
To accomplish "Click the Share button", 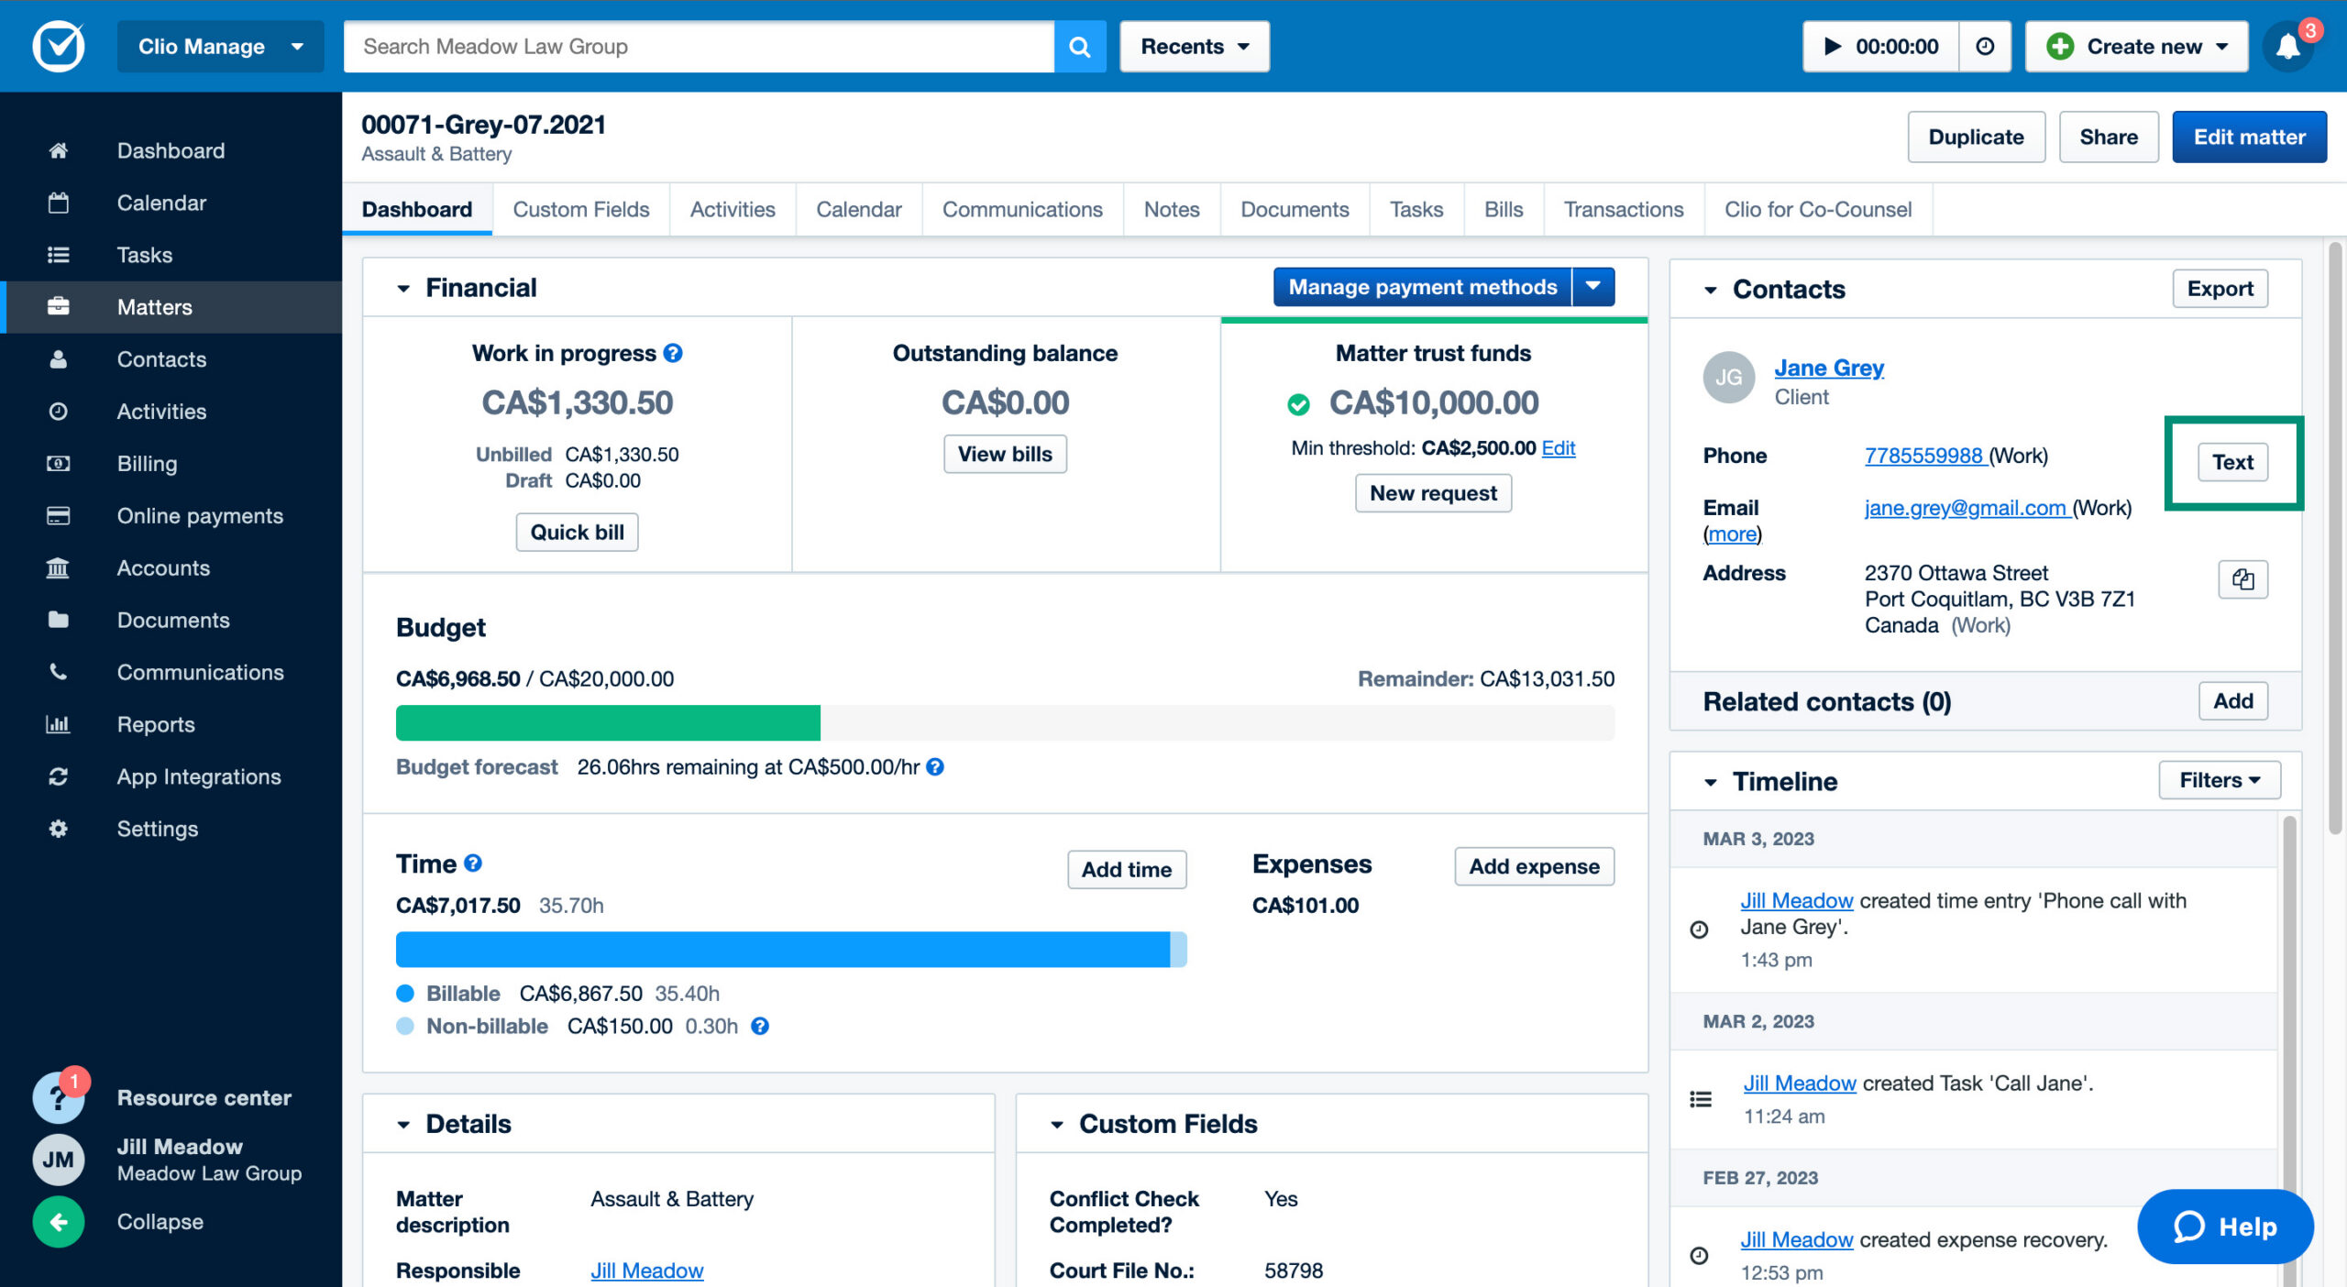I will [2109, 137].
